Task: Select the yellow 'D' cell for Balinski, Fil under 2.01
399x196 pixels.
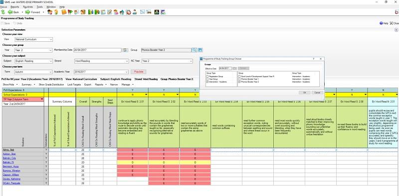Action: (132, 162)
